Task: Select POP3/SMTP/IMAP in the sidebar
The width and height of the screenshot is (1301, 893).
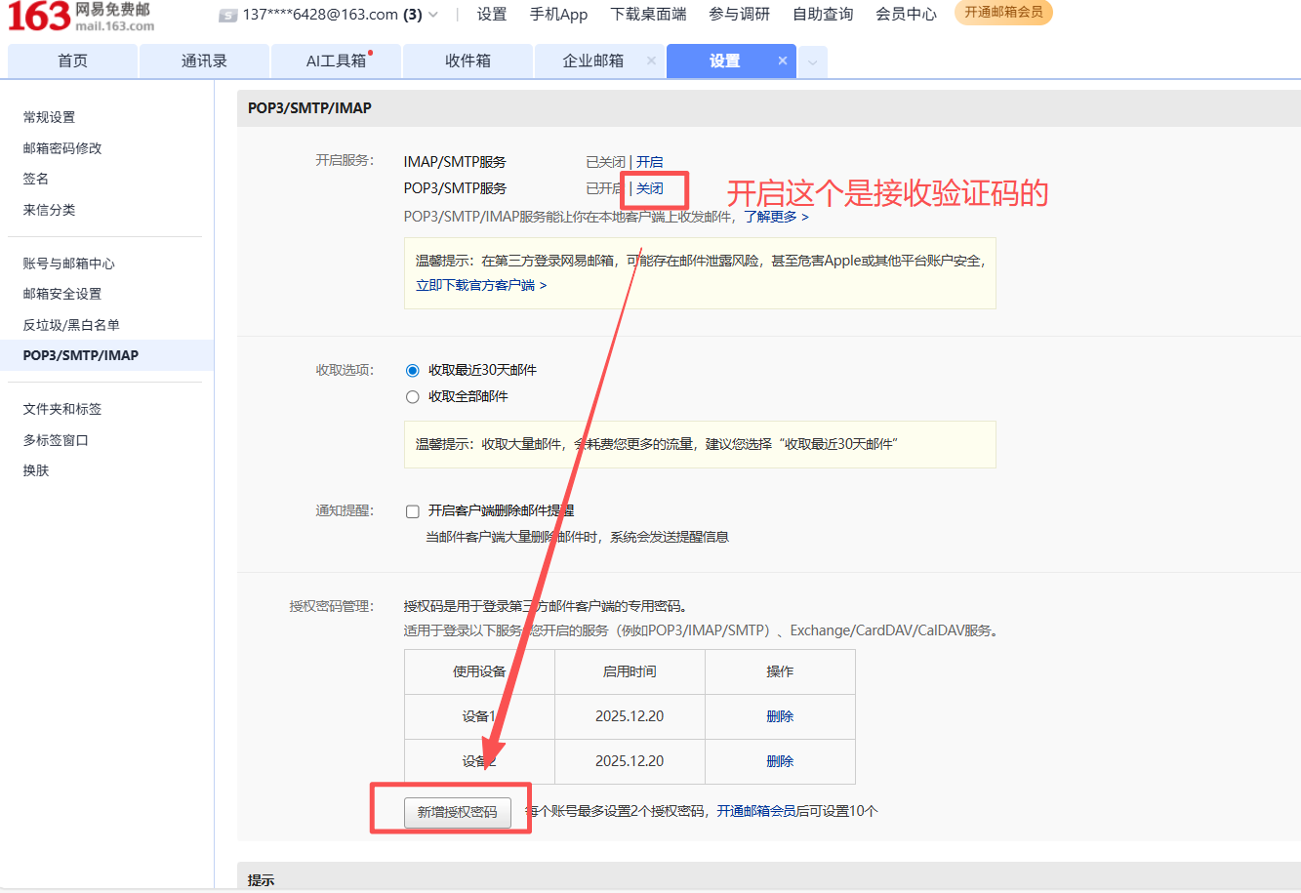Action: (106, 355)
